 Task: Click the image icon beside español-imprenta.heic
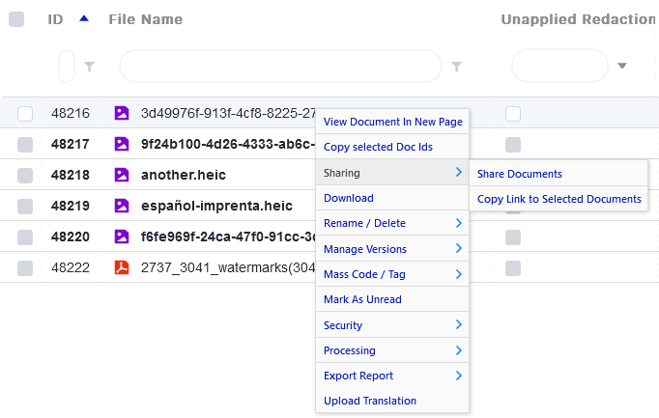coord(122,206)
